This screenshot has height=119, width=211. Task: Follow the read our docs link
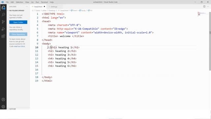[x=19, y=46]
